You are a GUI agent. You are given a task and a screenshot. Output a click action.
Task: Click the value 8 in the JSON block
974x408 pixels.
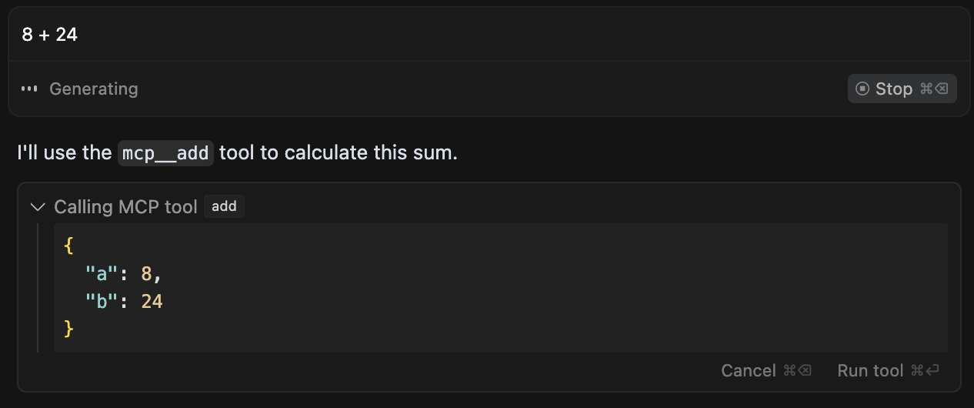146,273
